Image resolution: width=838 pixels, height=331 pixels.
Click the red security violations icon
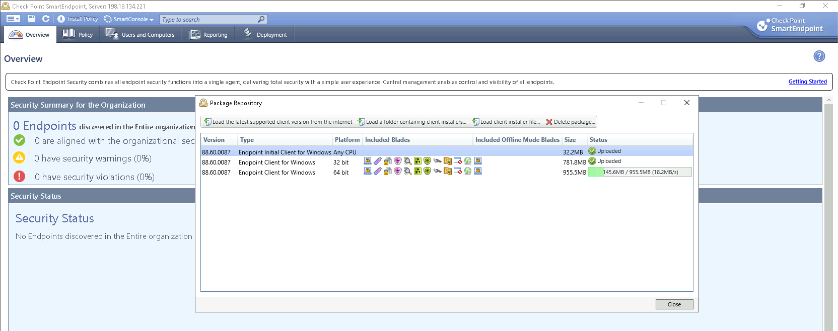(19, 176)
